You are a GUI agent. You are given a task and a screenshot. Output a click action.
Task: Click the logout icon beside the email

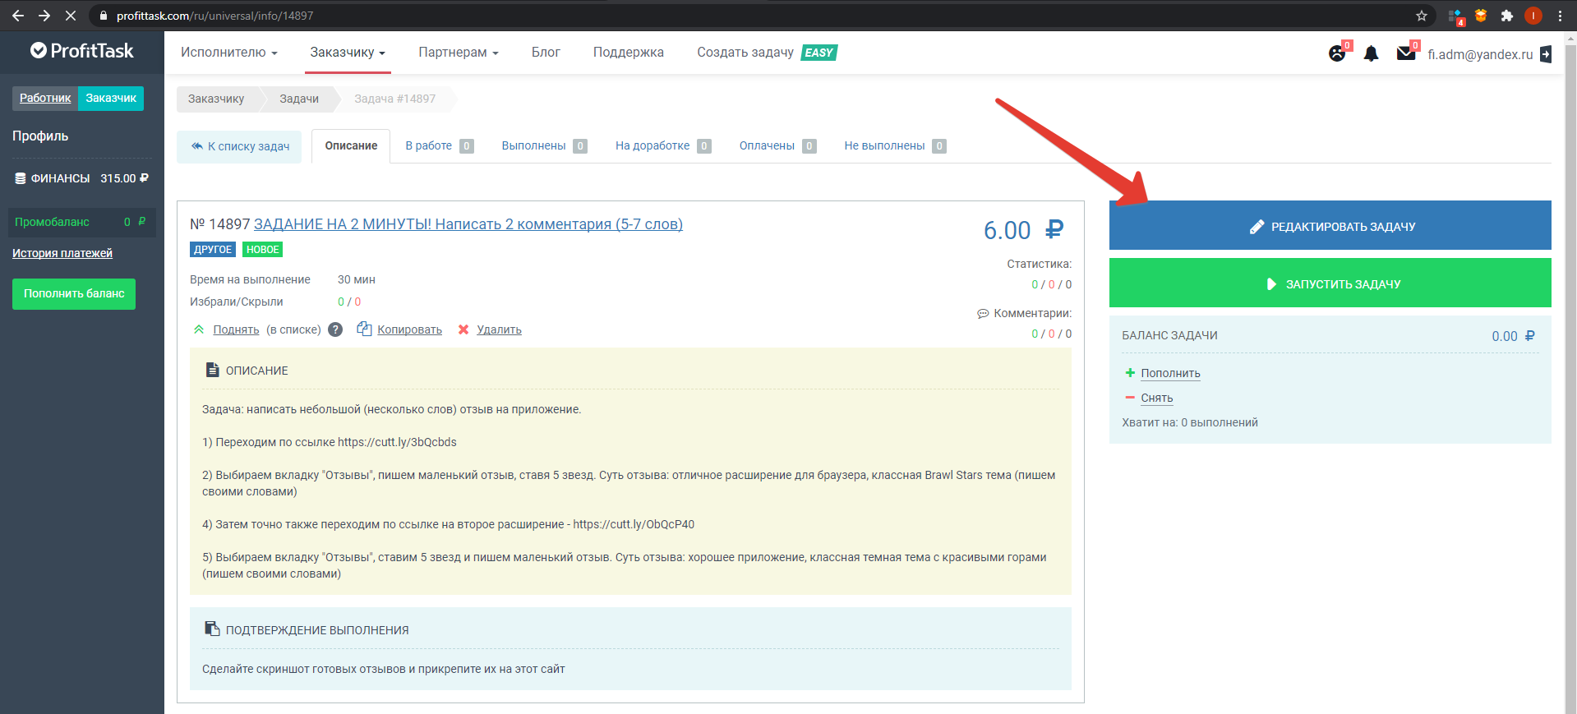[x=1546, y=54]
